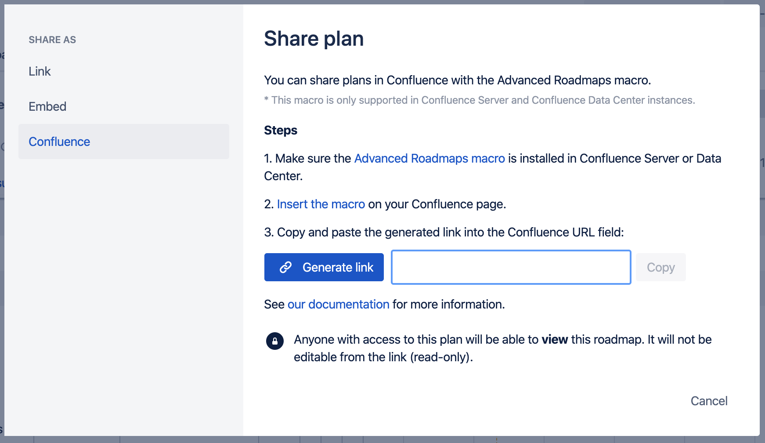Click the Share plan heading
765x443 pixels.
pyautogui.click(x=314, y=39)
